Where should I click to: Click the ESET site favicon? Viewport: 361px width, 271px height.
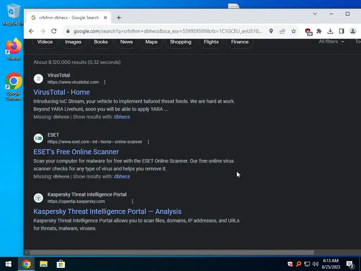click(x=38, y=138)
